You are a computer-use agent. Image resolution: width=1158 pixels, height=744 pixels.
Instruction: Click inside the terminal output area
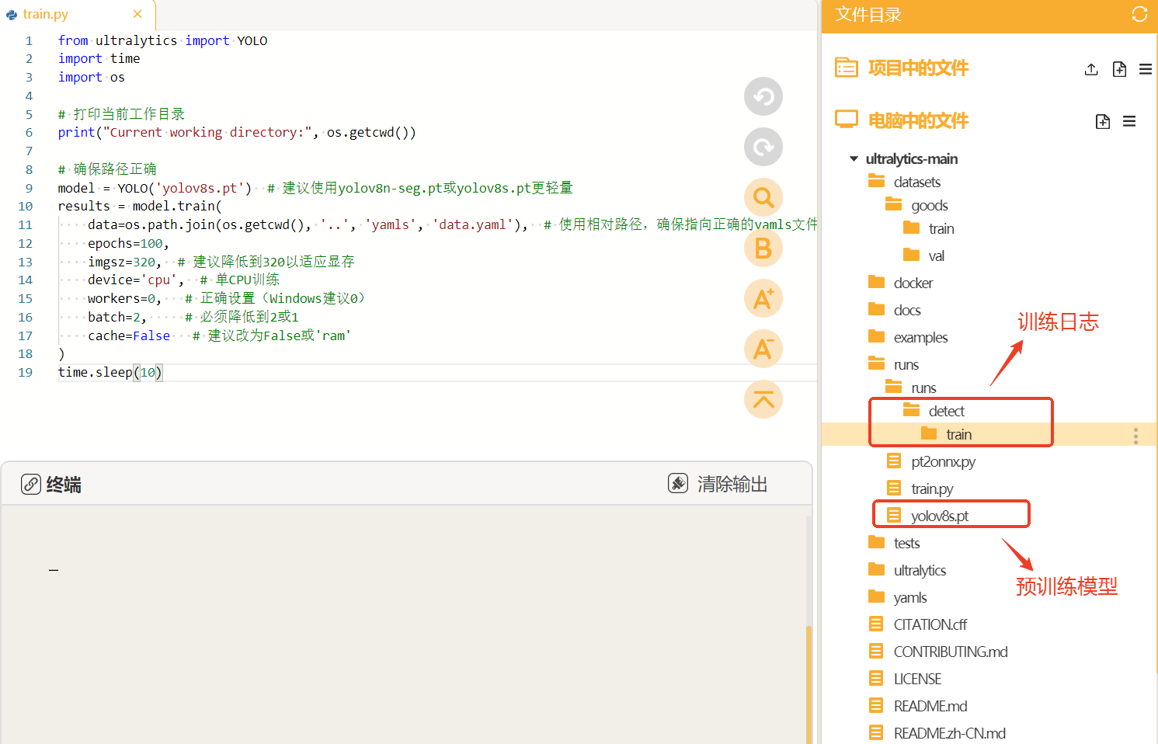[x=404, y=624]
